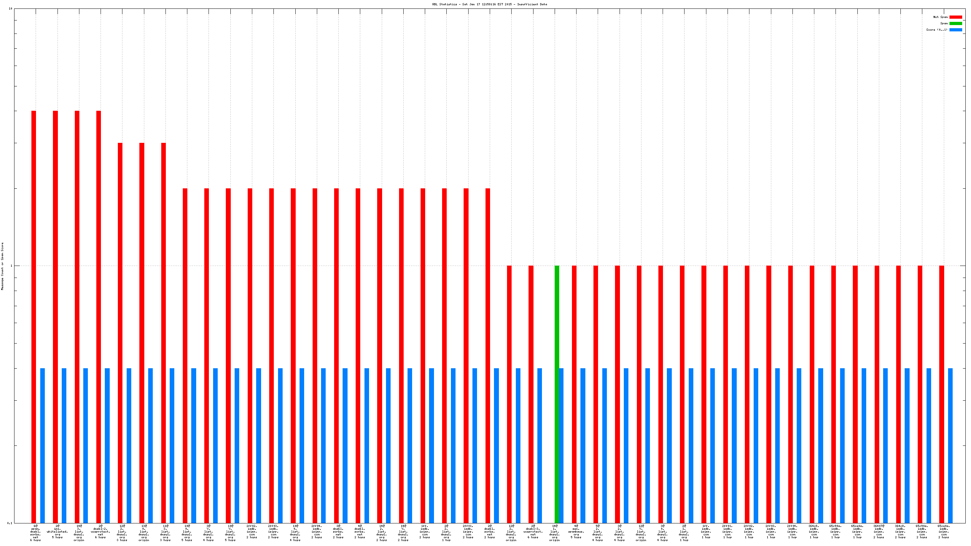The height and width of the screenshot is (546, 971).
Task: Click the 11@ 3.list.dnswl.org label
Action: pos(165,533)
